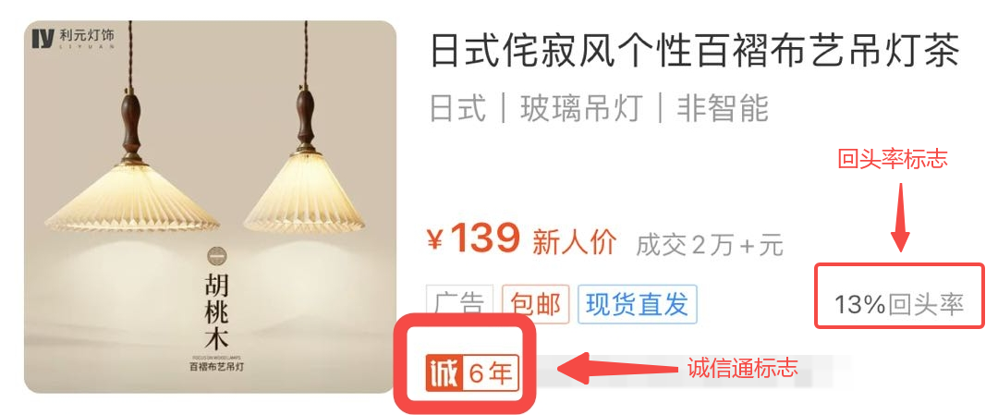Click the red down arrow above 回头率
Screen dimensions: 998x415
click(x=900, y=217)
